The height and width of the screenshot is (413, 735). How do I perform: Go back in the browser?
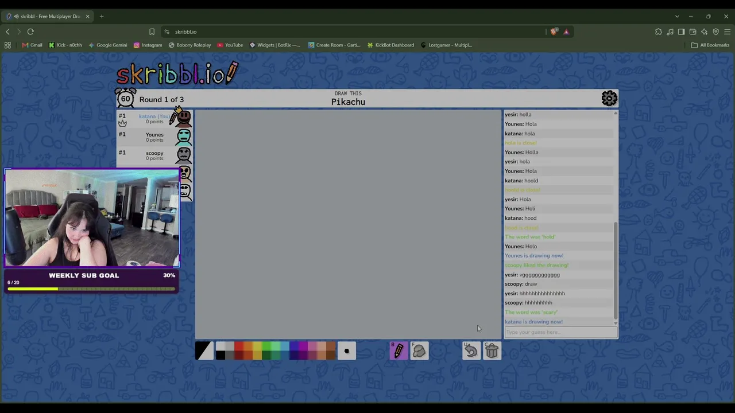pos(7,32)
